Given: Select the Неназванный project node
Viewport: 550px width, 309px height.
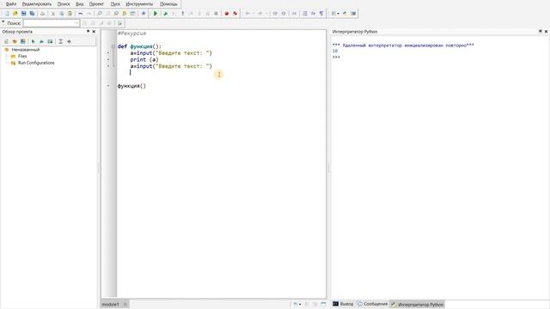Looking at the screenshot, I should [25, 50].
